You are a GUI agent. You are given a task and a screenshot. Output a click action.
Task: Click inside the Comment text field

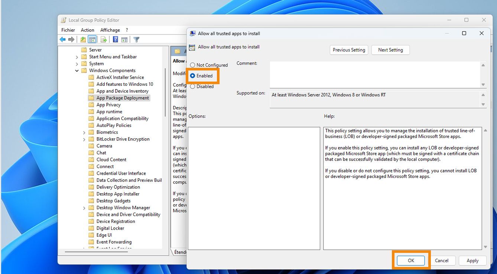click(x=375, y=75)
